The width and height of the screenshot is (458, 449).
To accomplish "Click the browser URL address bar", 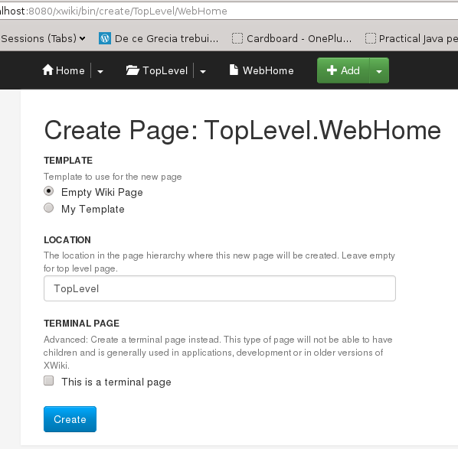I will pyautogui.click(x=229, y=11).
